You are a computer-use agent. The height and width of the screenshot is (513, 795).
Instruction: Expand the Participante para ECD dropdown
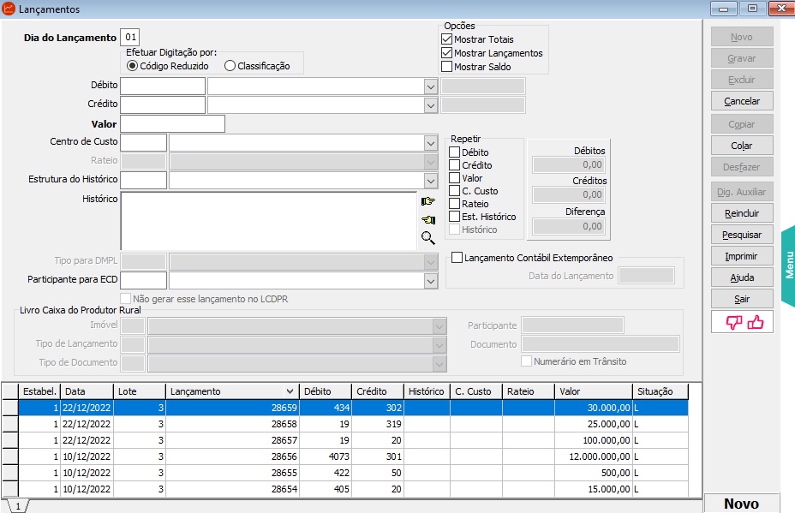430,281
